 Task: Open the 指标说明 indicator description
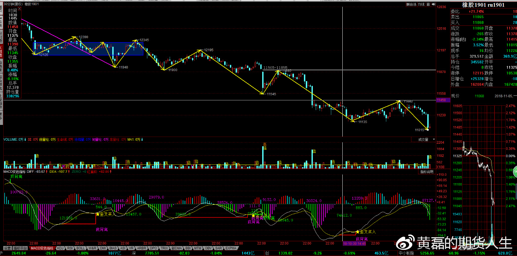pos(427,172)
